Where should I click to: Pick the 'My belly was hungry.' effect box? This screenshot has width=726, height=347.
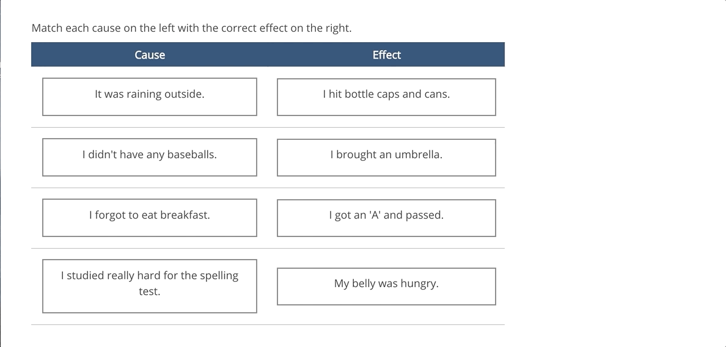point(386,287)
